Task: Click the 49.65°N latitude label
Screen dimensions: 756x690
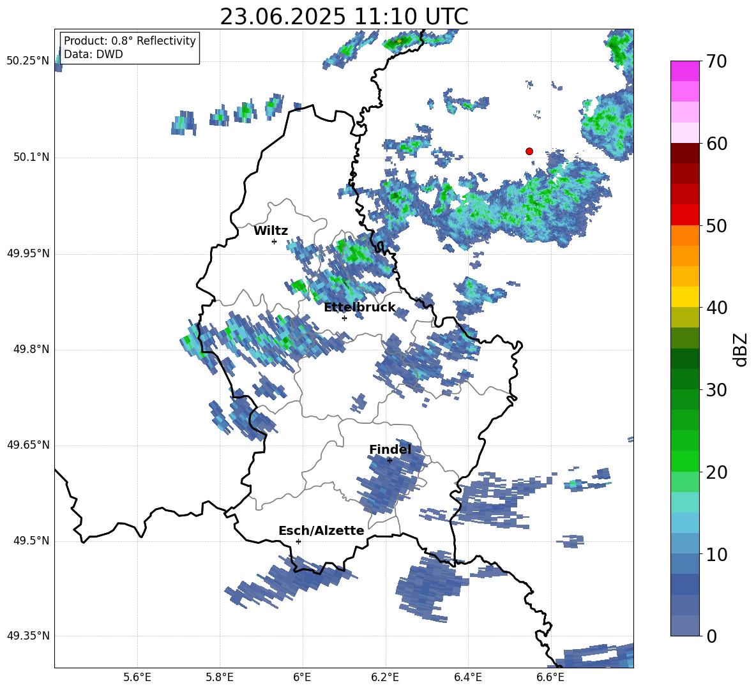Action: pos(29,445)
